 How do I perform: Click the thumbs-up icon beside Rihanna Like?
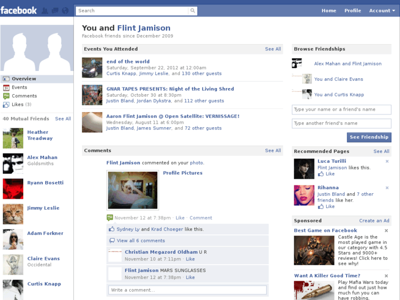point(321,206)
